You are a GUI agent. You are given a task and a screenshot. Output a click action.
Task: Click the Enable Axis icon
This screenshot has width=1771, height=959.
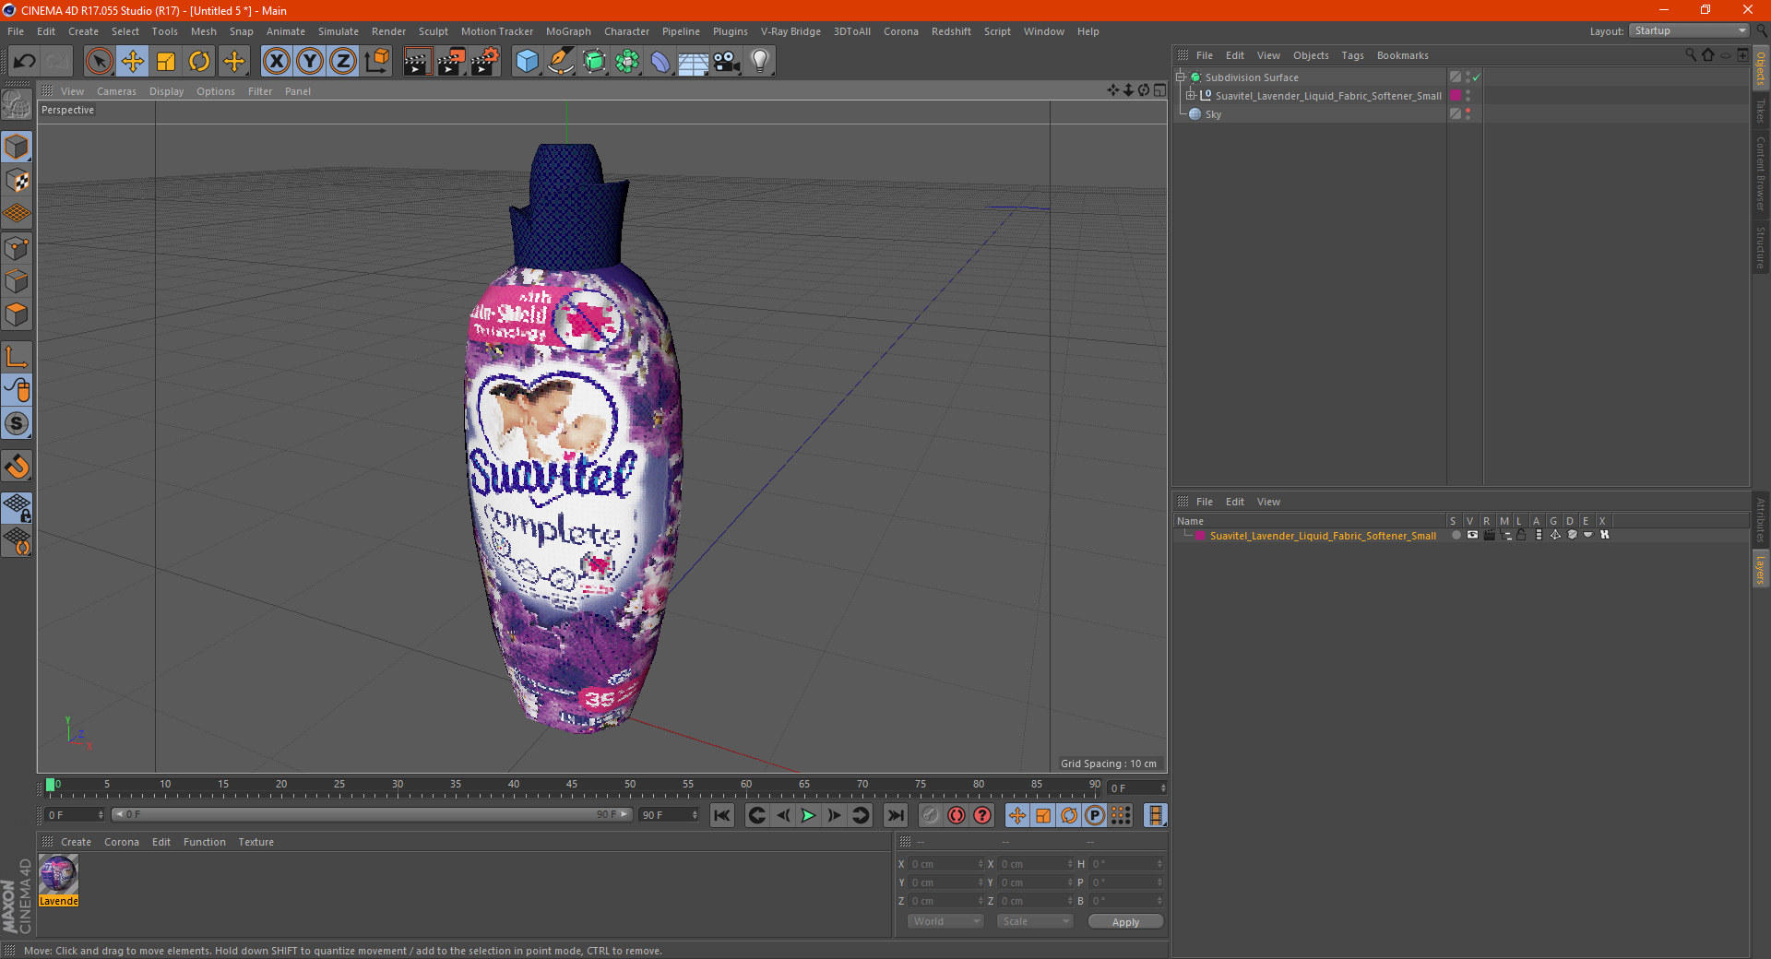coord(17,357)
